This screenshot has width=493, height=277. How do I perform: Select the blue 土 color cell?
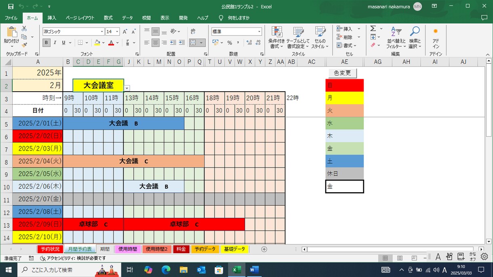tap(344, 161)
